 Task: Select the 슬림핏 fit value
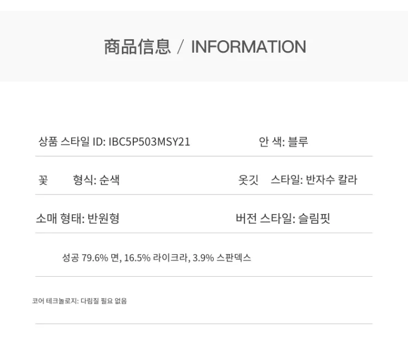(314, 219)
